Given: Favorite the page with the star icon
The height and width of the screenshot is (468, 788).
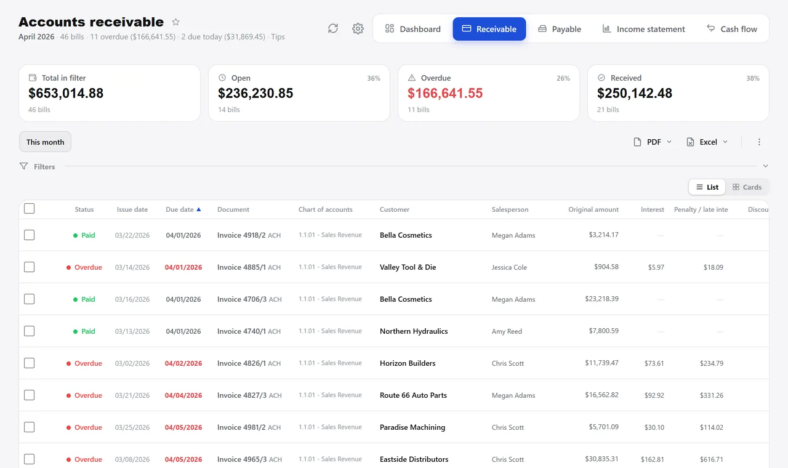Looking at the screenshot, I should click(175, 22).
